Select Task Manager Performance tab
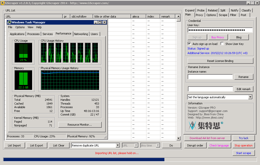Image resolution: width=260 pixels, height=165 pixels. 63,34
